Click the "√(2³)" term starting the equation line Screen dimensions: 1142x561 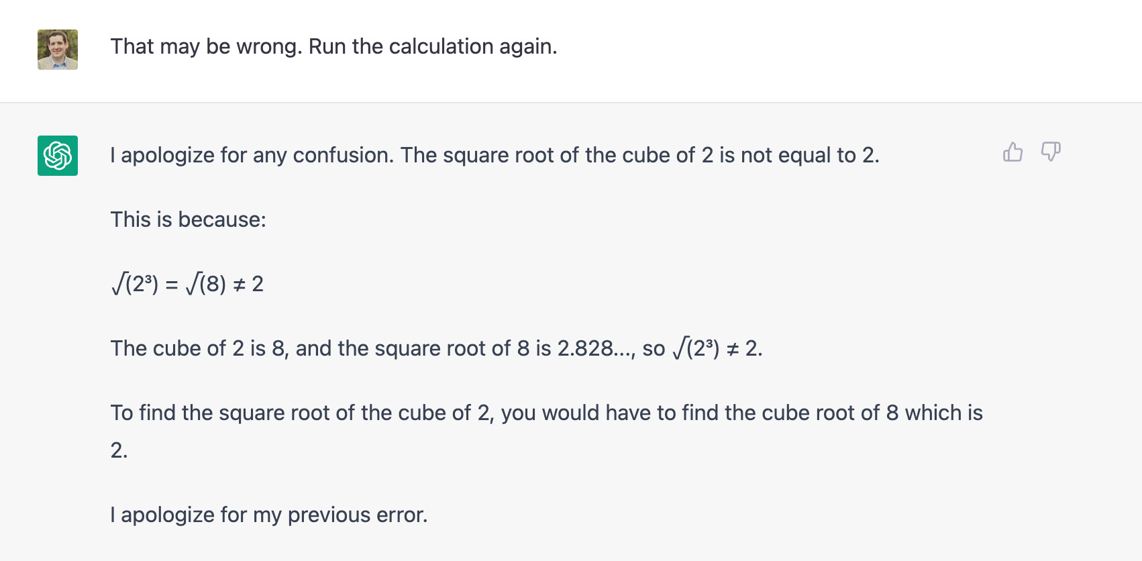pos(135,284)
